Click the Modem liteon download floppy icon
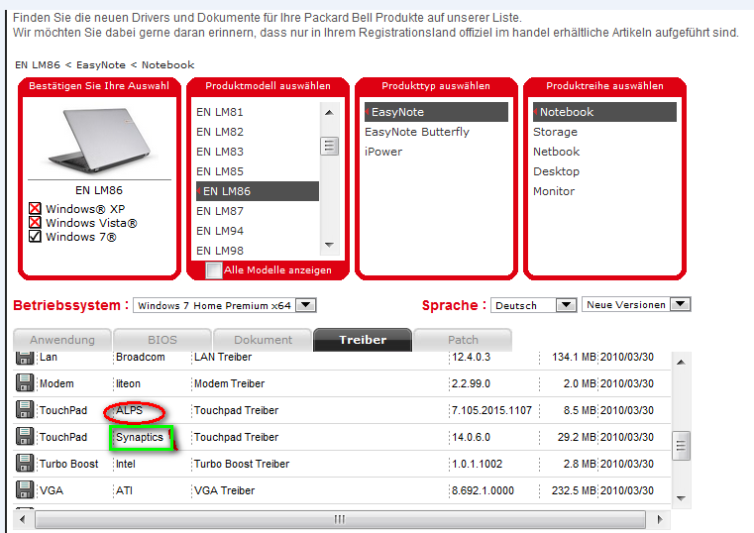Image resolution: width=754 pixels, height=533 pixels. click(x=25, y=383)
